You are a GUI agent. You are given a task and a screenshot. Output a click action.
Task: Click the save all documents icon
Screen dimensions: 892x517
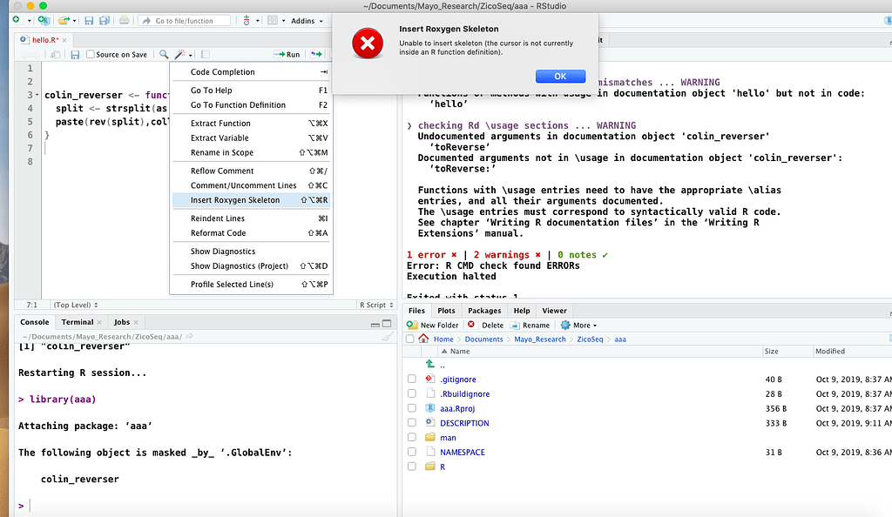tap(105, 20)
